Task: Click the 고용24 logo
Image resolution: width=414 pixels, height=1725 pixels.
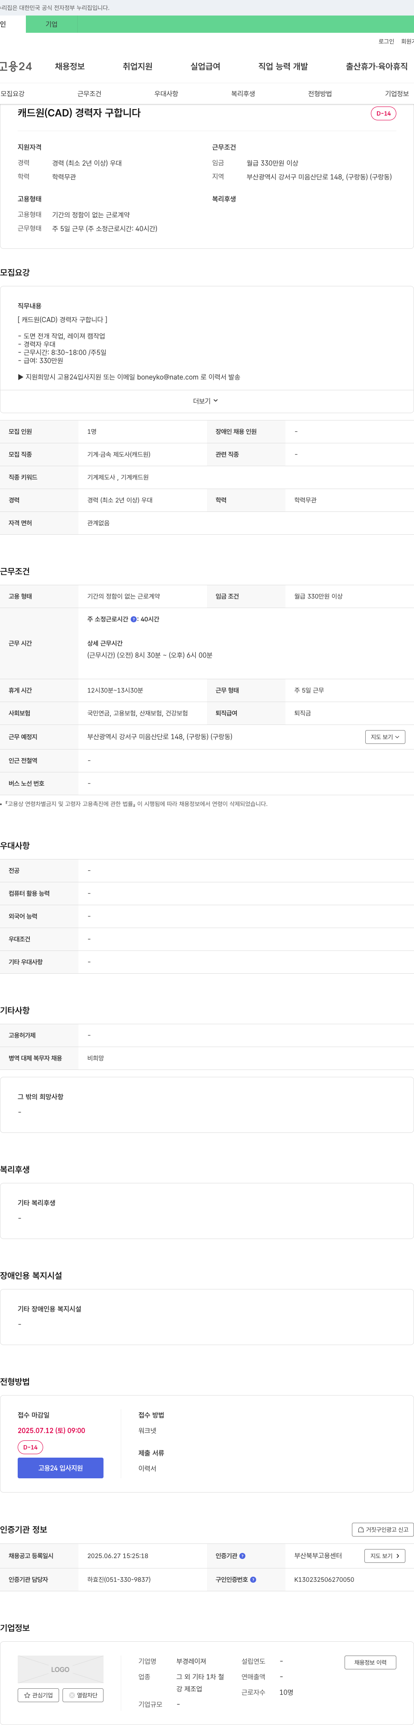Action: coord(16,66)
